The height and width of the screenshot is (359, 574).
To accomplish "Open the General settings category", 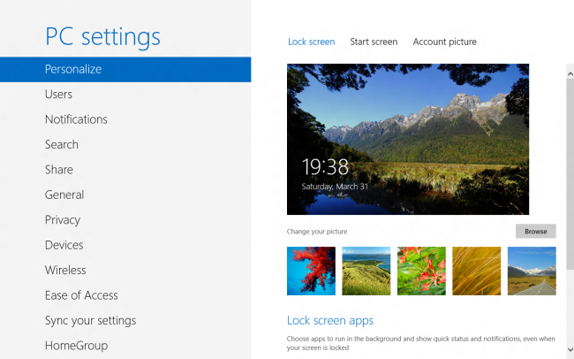I will click(64, 195).
